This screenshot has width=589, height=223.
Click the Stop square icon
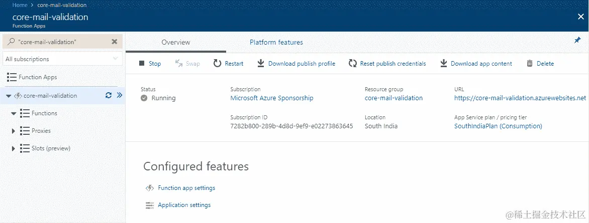142,63
